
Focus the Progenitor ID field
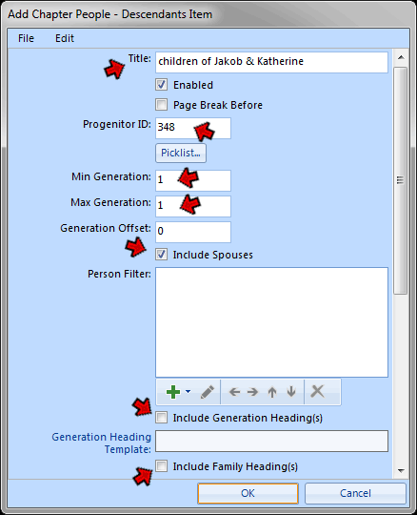[x=193, y=128]
